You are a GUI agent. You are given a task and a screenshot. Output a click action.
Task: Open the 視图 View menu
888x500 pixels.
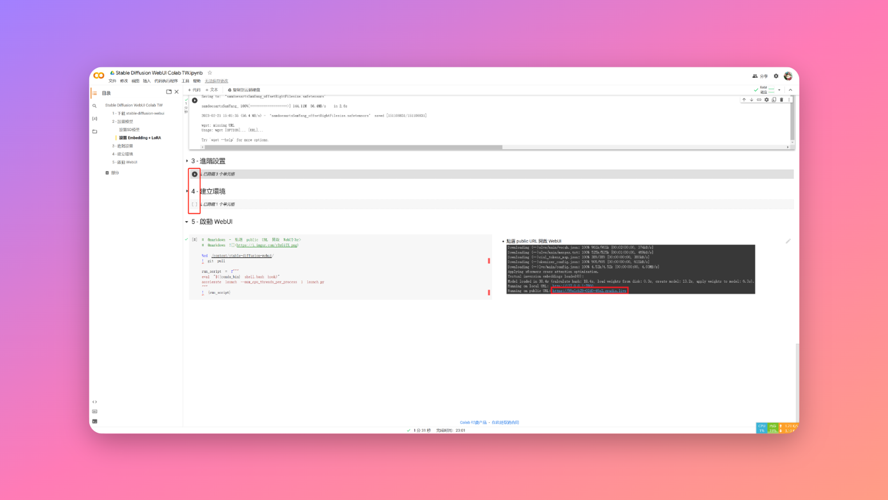tap(135, 81)
